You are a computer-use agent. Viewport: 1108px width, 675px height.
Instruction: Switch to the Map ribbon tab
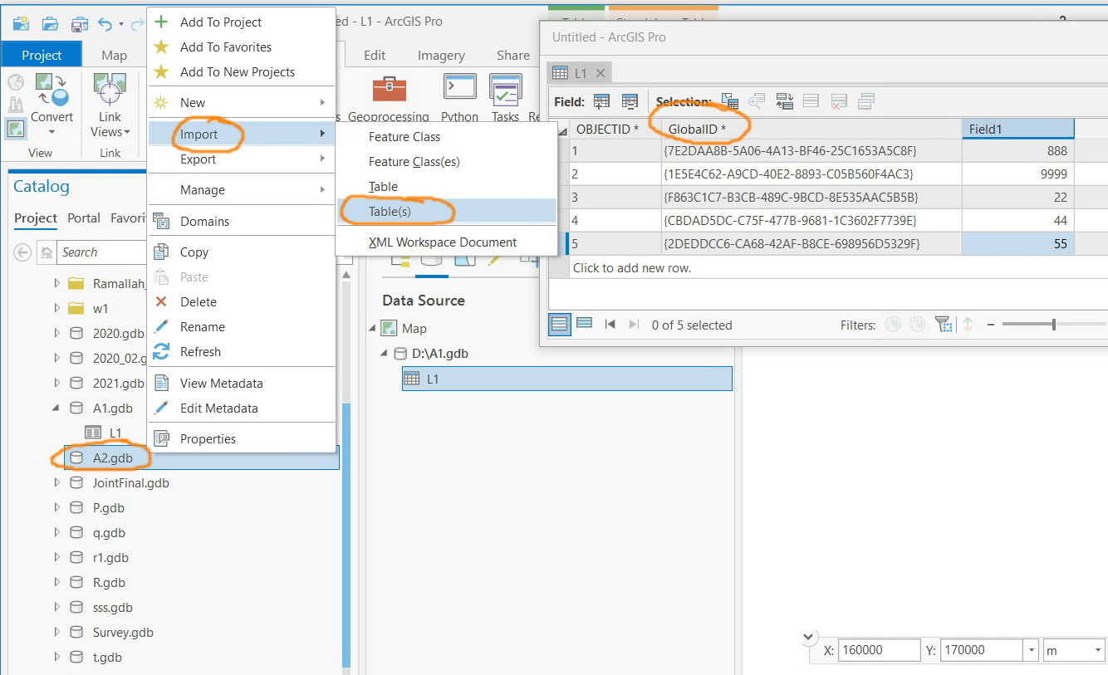click(x=114, y=55)
